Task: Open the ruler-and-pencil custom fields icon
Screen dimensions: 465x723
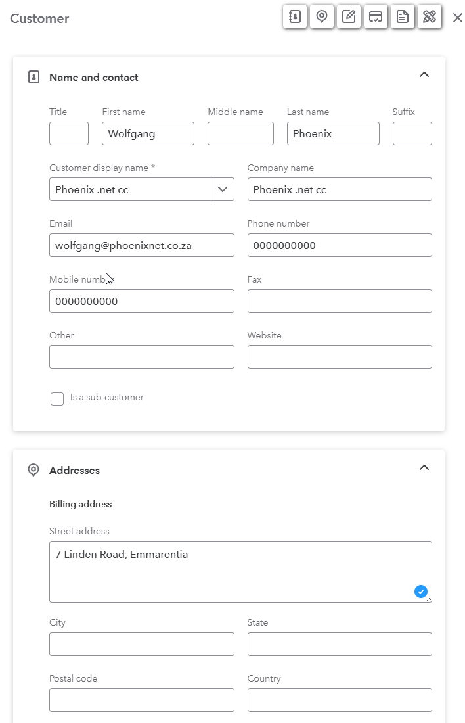Action: point(430,17)
